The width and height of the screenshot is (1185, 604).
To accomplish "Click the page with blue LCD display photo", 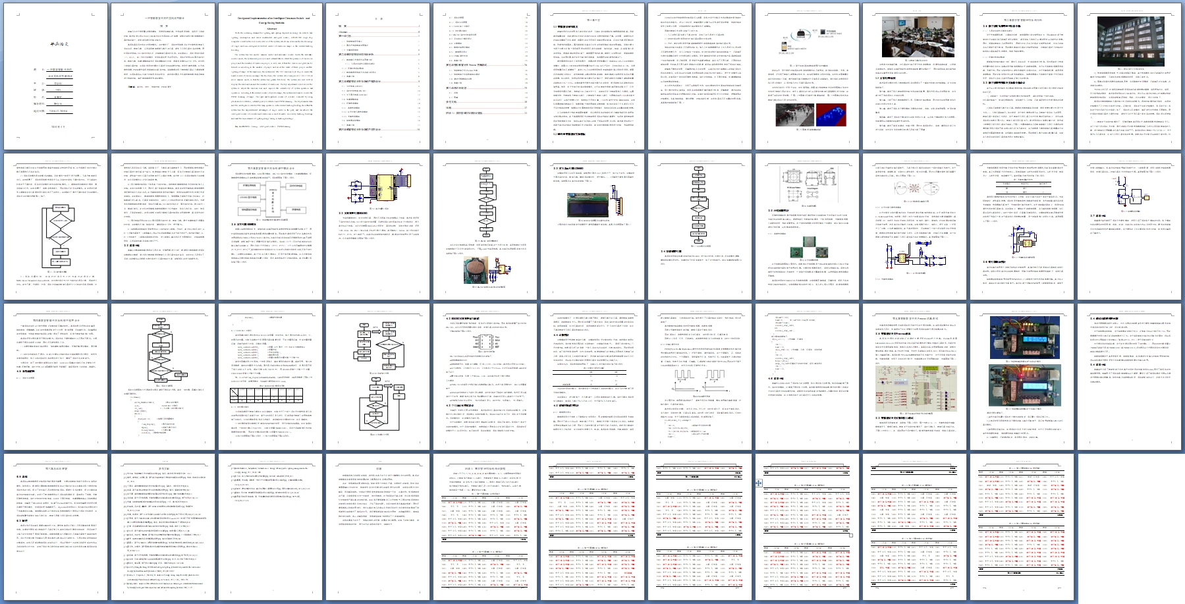I will coord(592,226).
